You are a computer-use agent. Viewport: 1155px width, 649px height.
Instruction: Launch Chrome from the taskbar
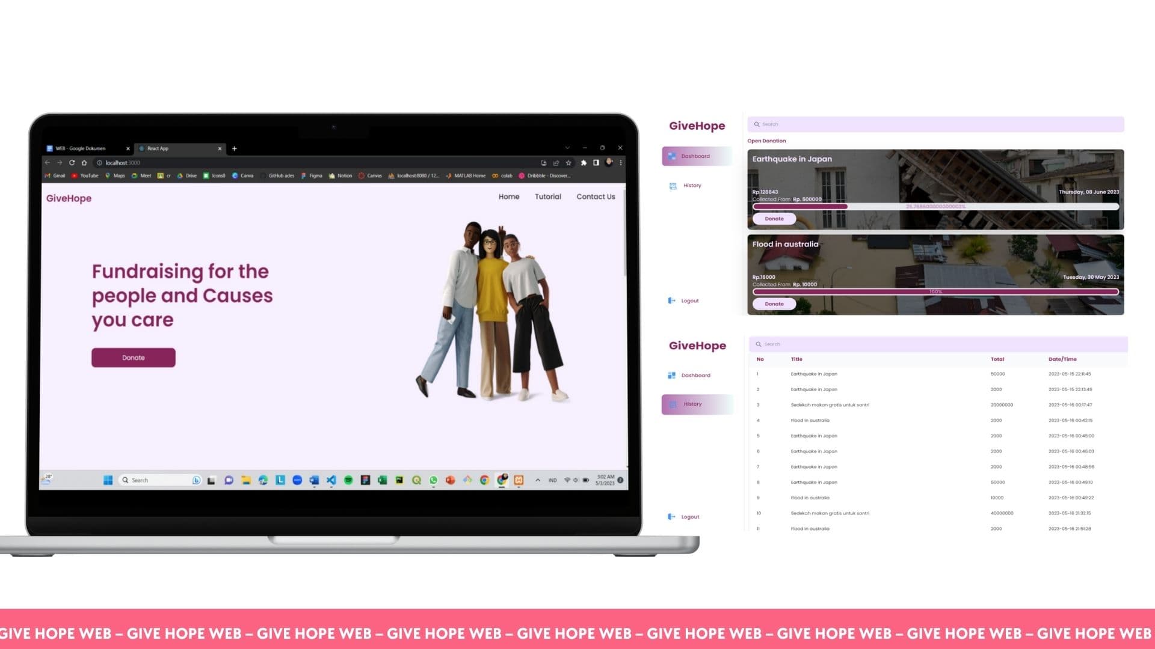[x=484, y=480]
